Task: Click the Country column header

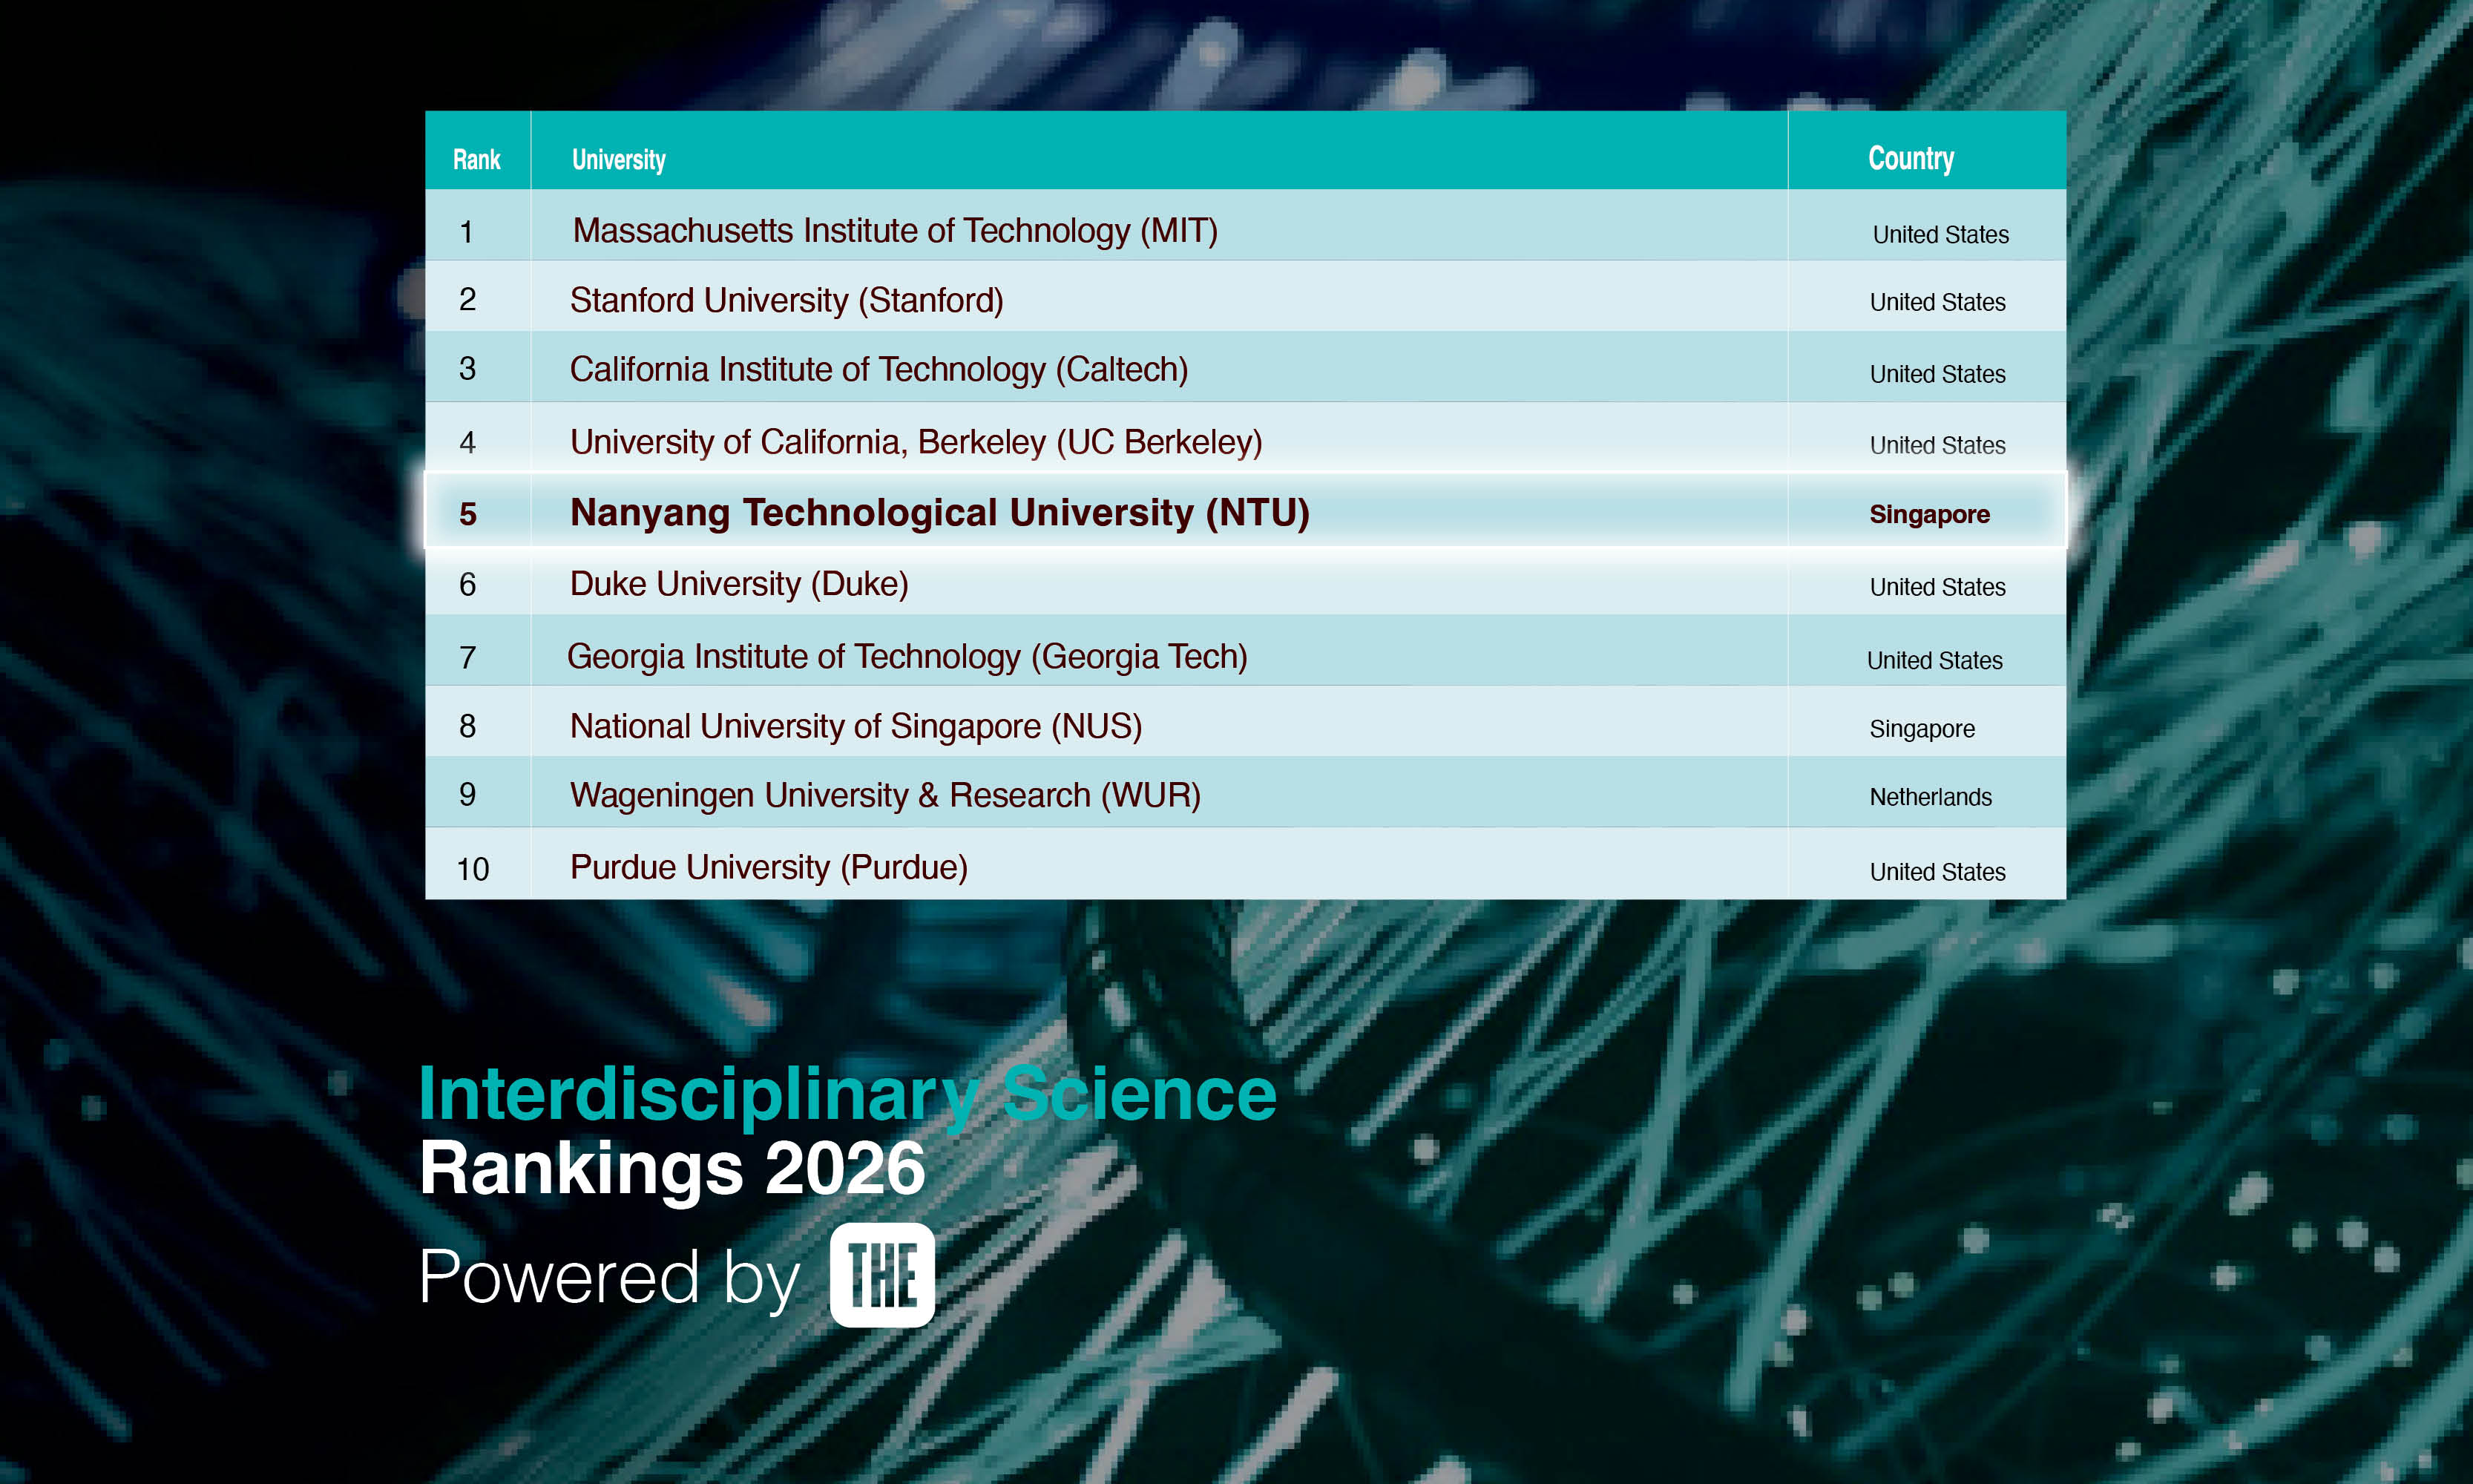Action: [x=1910, y=158]
